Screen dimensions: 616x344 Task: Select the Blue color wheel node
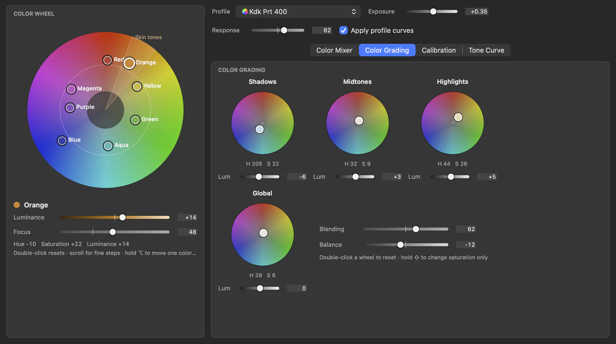point(62,141)
